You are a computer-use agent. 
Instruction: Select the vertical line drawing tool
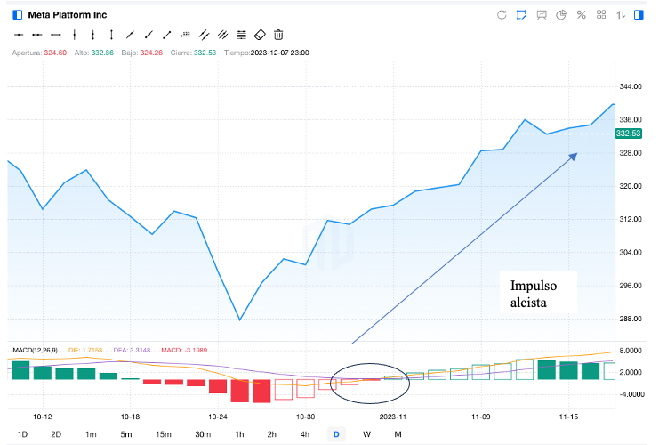[74, 35]
